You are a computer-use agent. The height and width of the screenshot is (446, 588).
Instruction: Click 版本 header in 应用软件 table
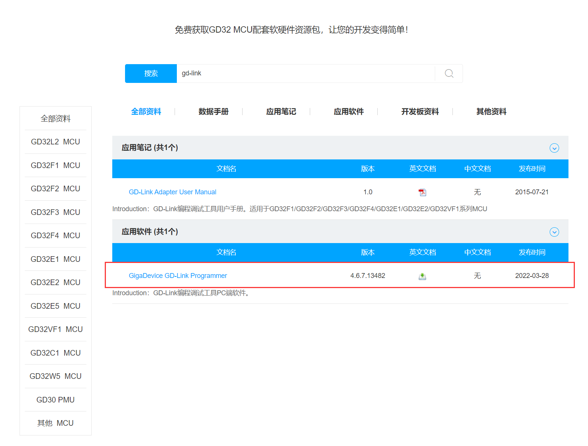point(368,252)
